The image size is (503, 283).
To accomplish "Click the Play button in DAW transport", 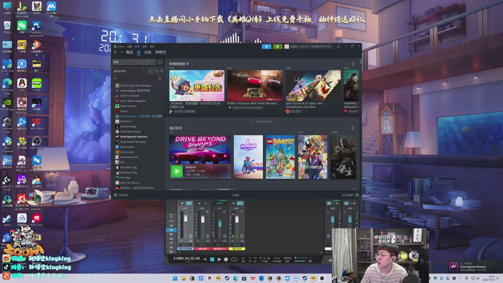I will [x=219, y=259].
